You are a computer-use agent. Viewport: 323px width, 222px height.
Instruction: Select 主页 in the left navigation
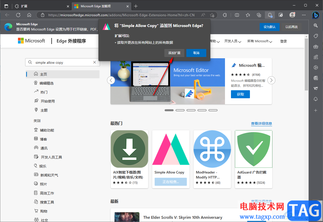click(x=63, y=74)
